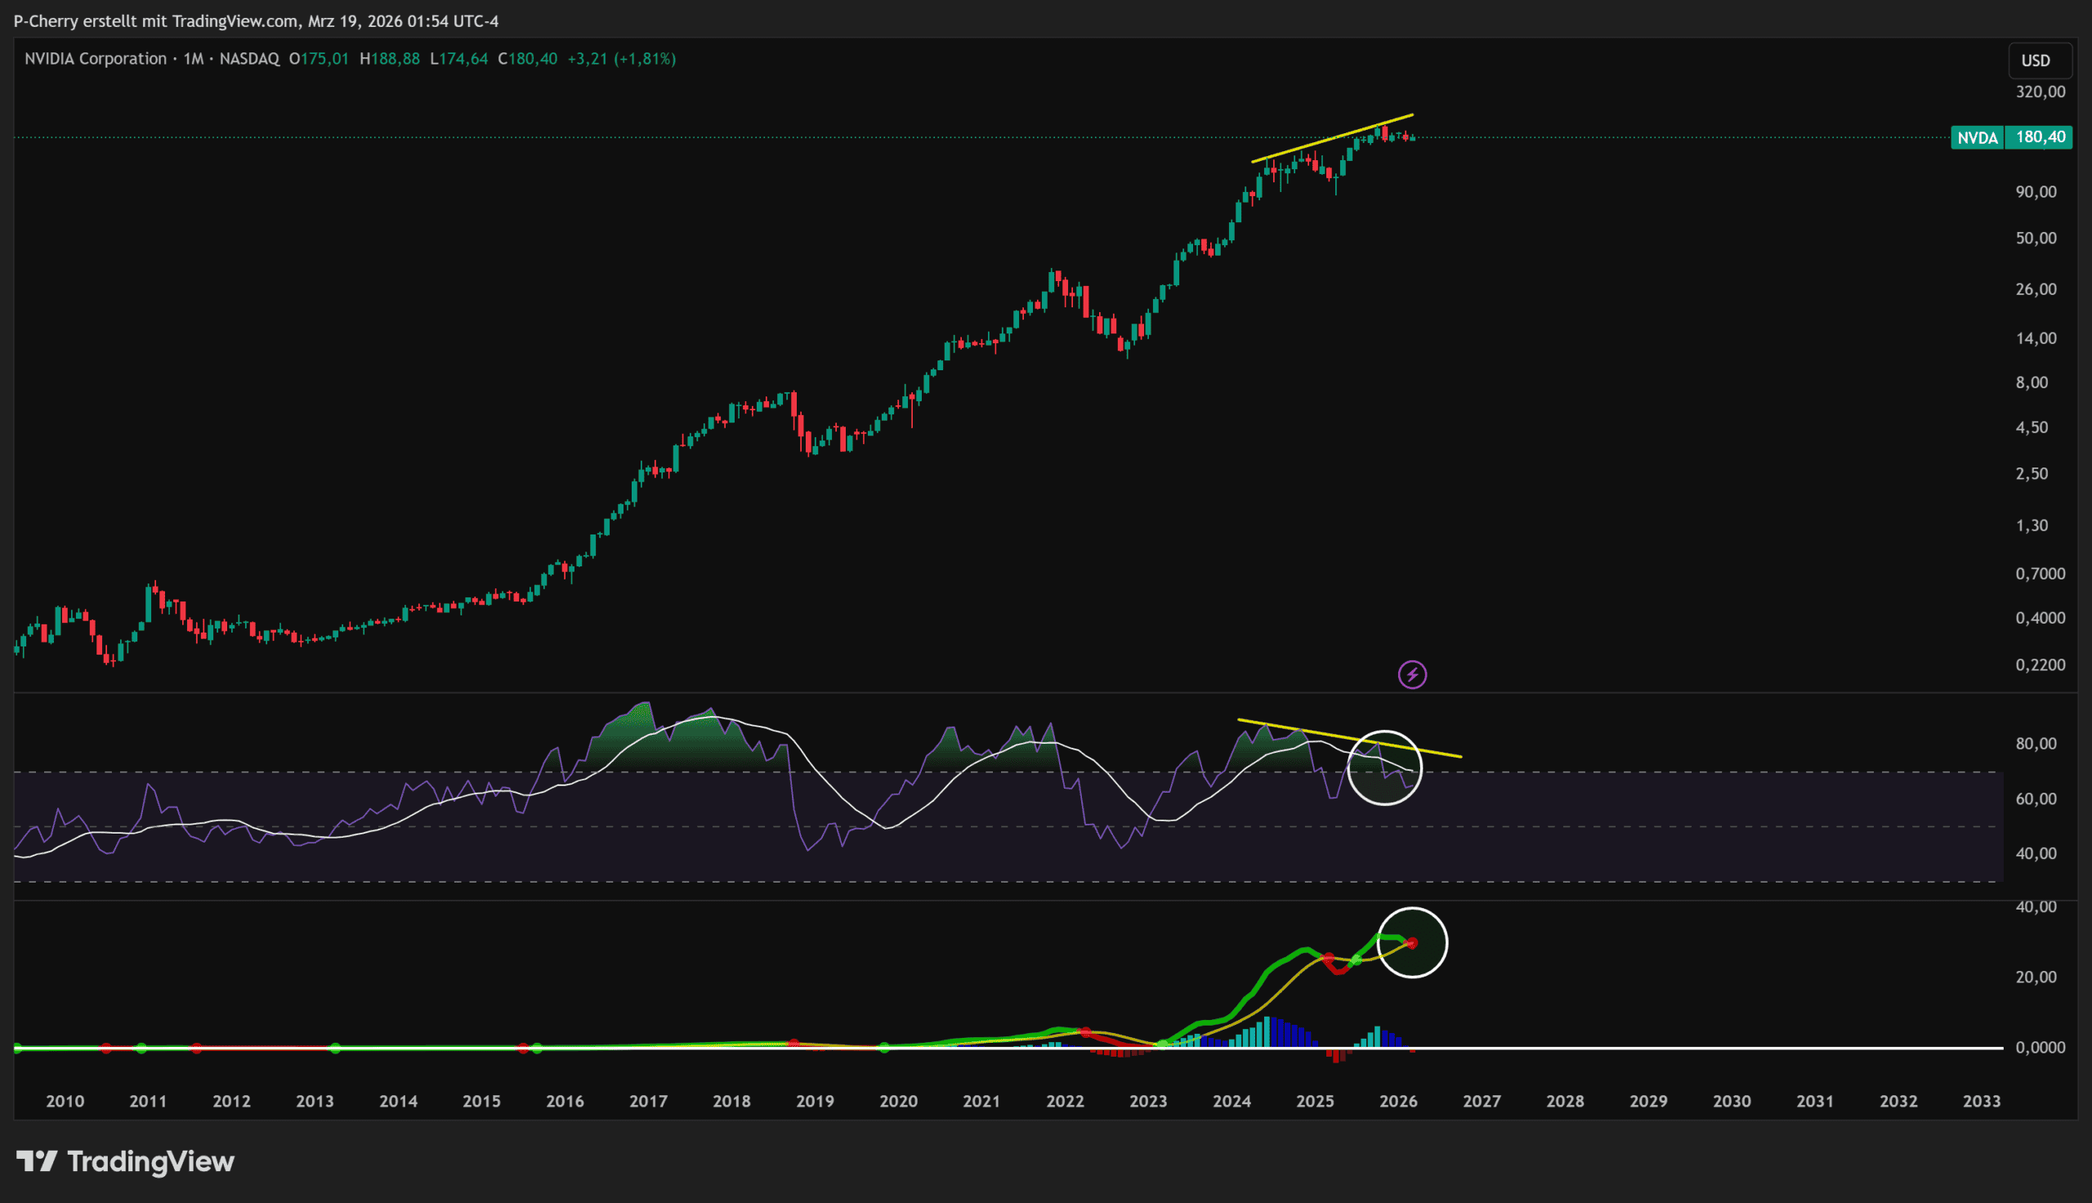Click the 80,00 level on the RSI scale
Image resolution: width=2092 pixels, height=1203 pixels.
tap(2036, 744)
